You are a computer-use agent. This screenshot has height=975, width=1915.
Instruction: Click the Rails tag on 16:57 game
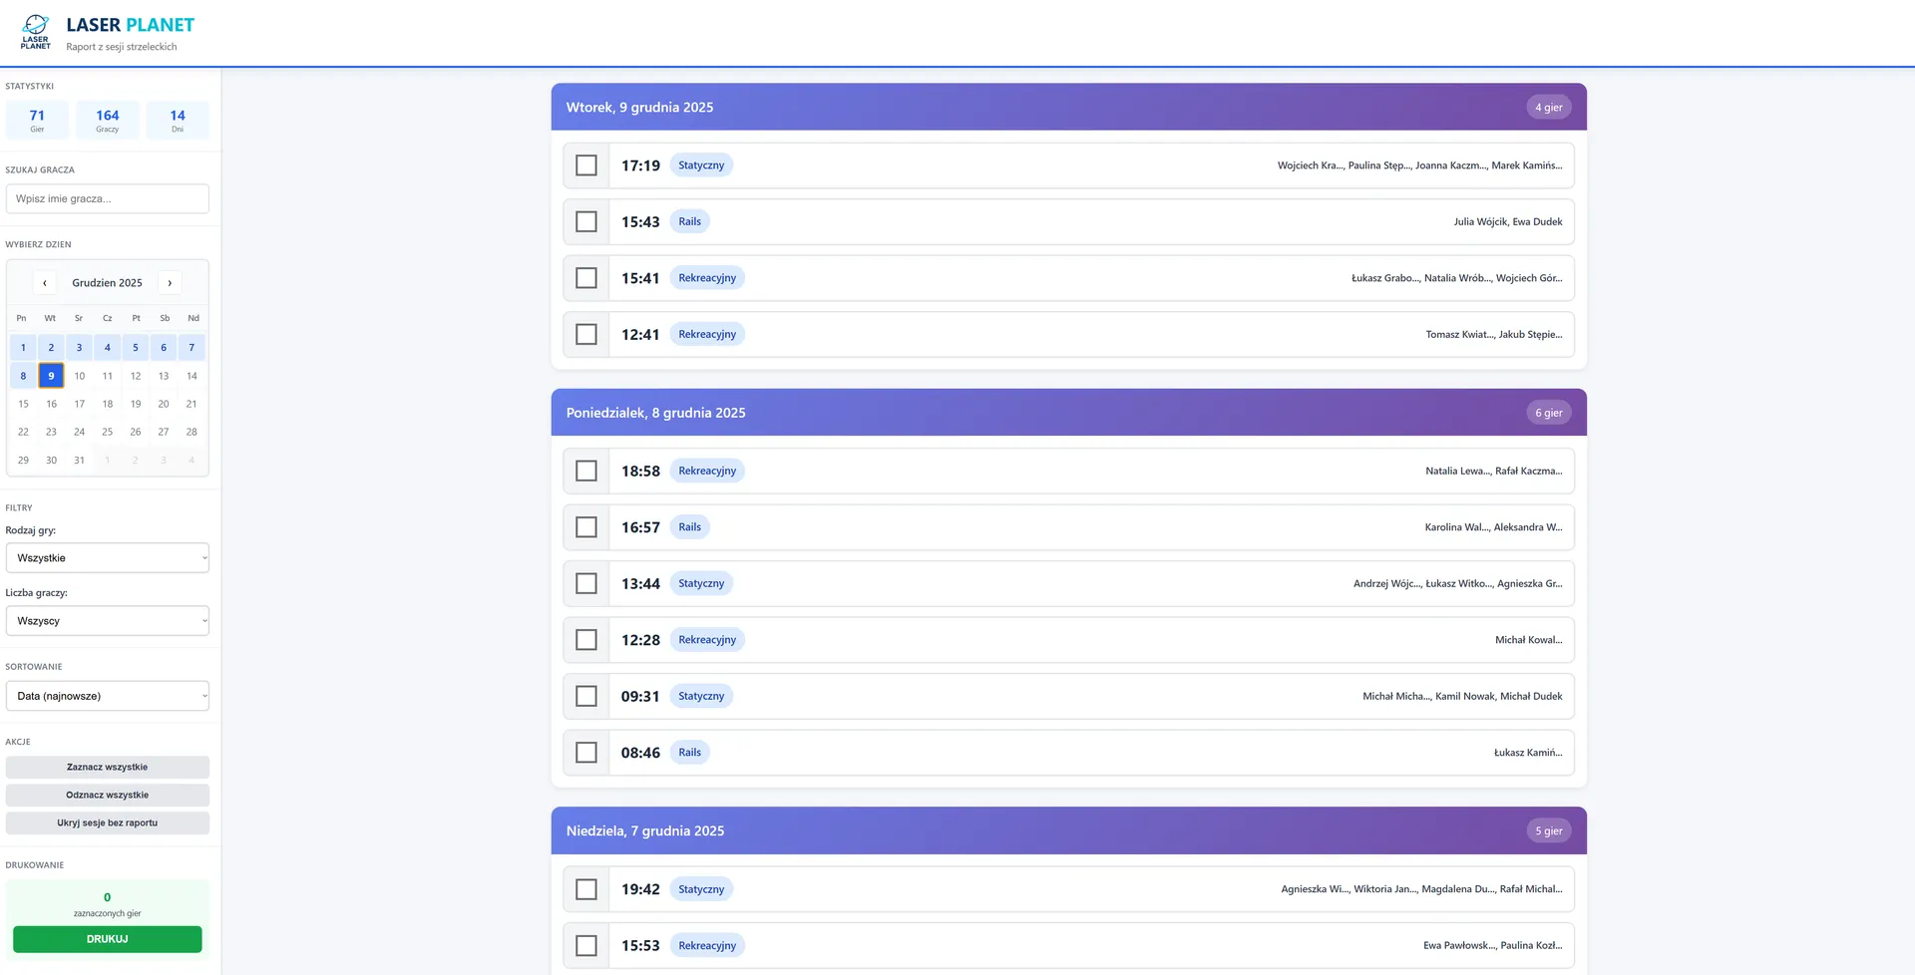[x=690, y=527]
